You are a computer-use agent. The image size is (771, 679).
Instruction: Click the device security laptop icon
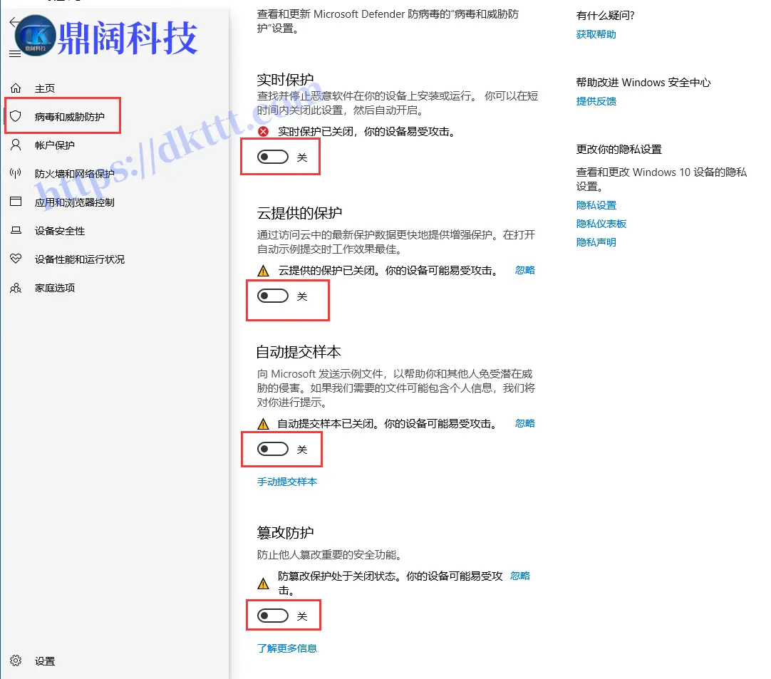tap(16, 231)
